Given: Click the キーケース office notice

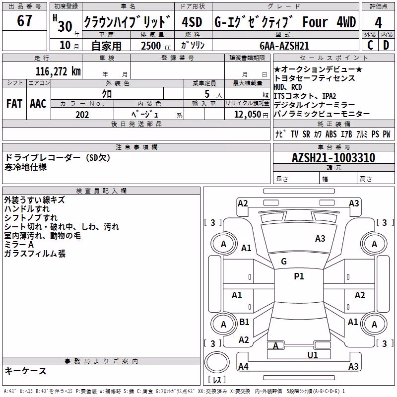Looking at the screenshot, I should click(26, 371).
